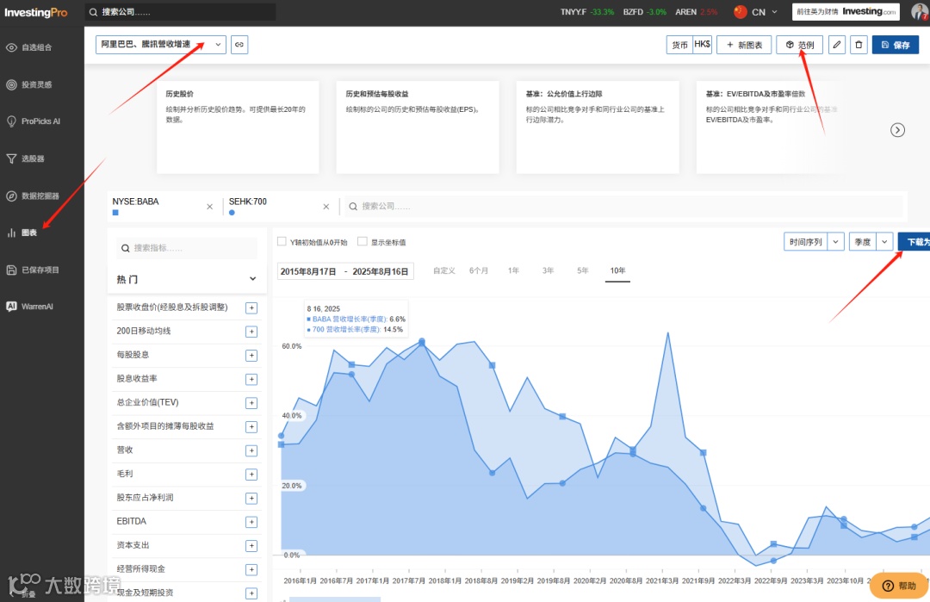
Task: Enable 显示坐标值 checkbox
Action: (362, 241)
